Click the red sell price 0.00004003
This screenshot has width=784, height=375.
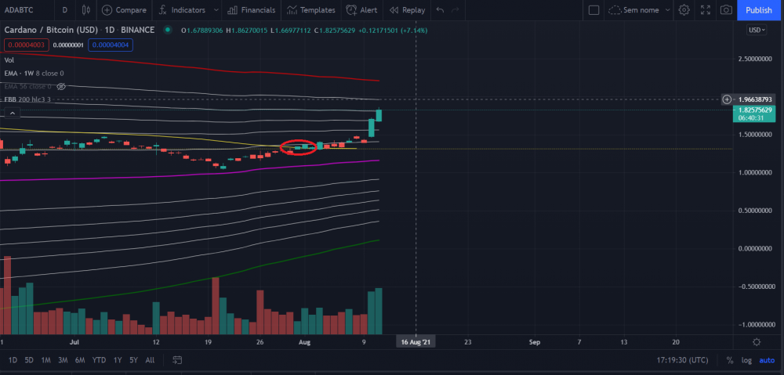point(25,45)
